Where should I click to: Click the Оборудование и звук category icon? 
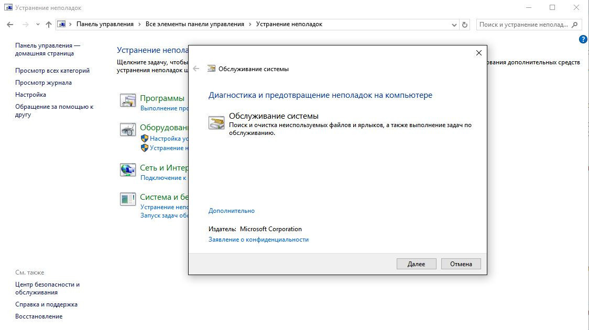click(128, 130)
